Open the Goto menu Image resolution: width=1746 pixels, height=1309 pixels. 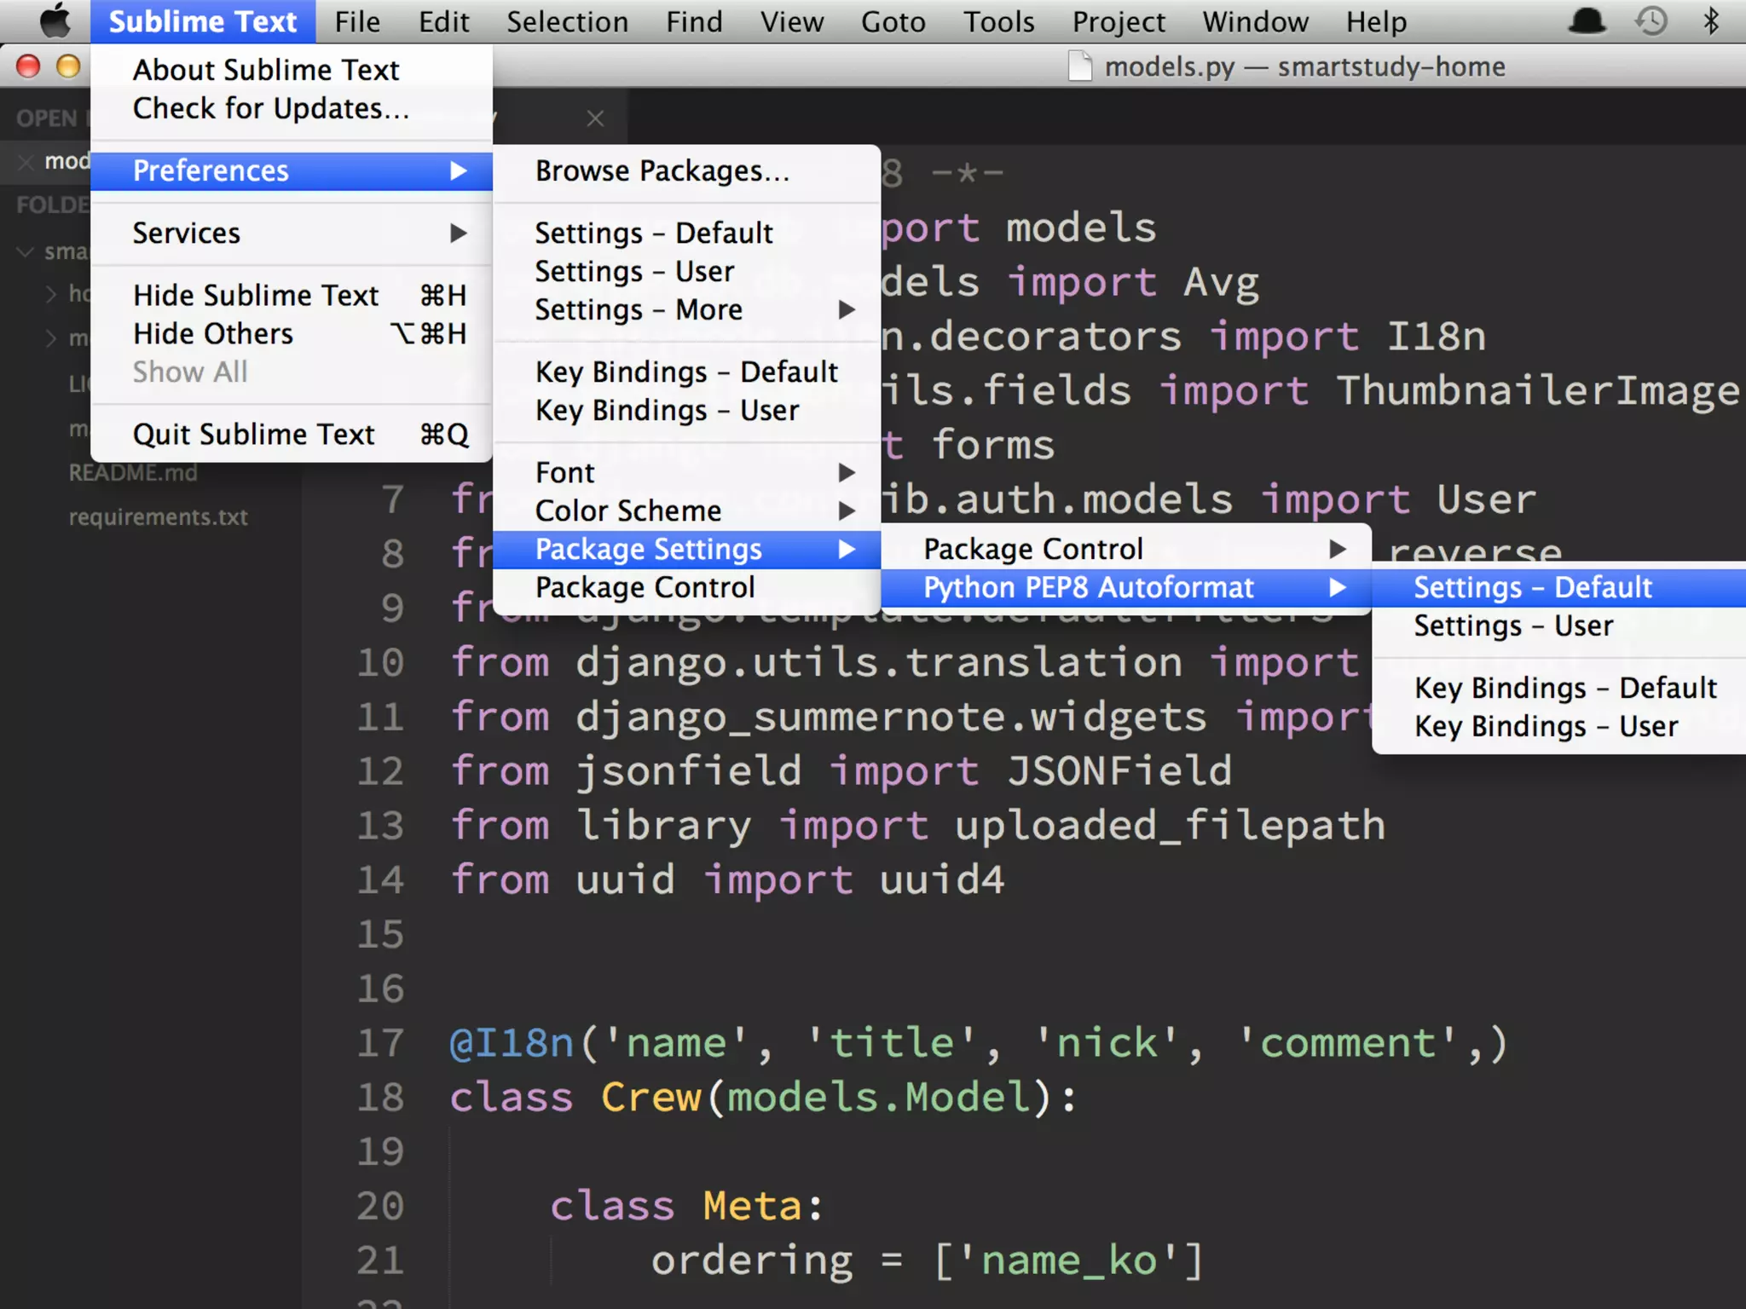click(x=893, y=21)
